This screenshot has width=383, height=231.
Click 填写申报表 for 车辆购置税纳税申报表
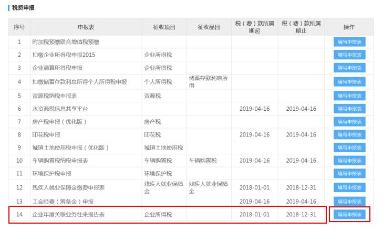349,161
